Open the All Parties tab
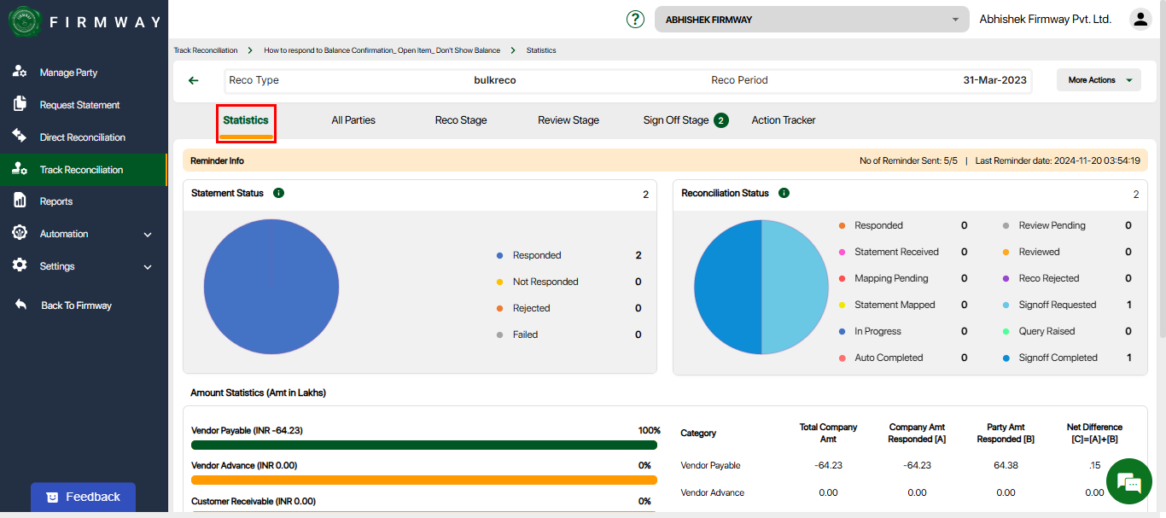1166x518 pixels. (x=353, y=120)
